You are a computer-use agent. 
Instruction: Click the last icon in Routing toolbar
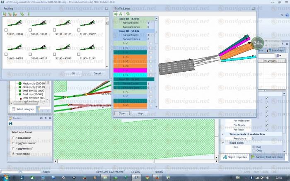(29, 14)
